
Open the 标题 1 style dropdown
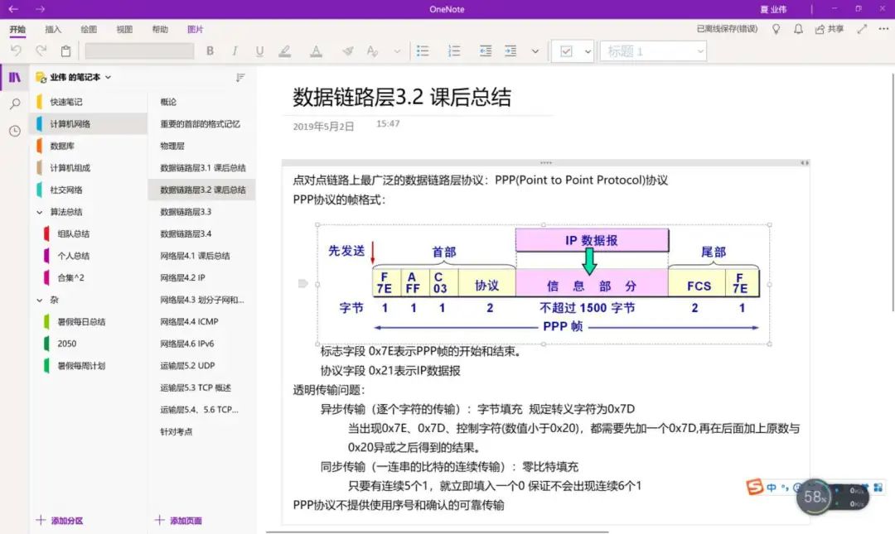[x=653, y=51]
